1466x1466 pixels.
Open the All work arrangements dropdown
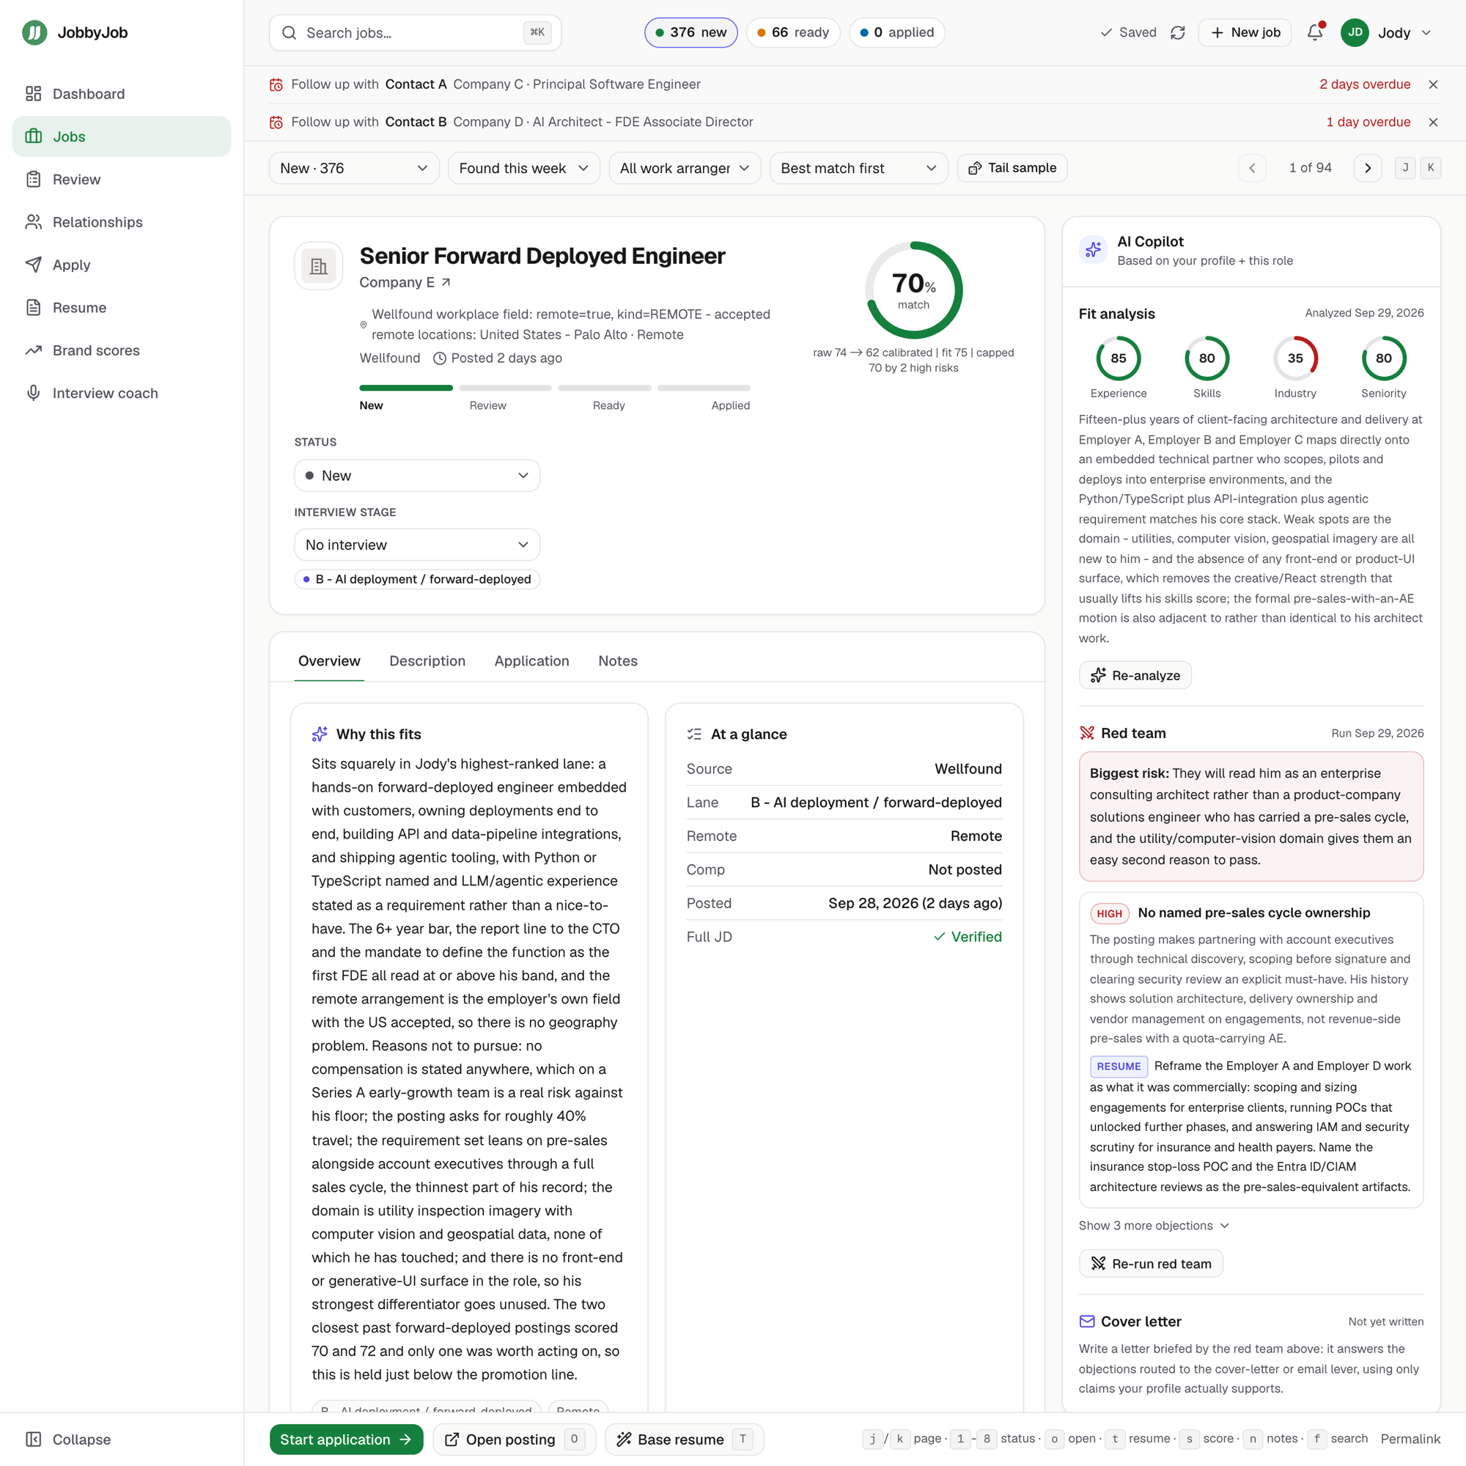(685, 168)
